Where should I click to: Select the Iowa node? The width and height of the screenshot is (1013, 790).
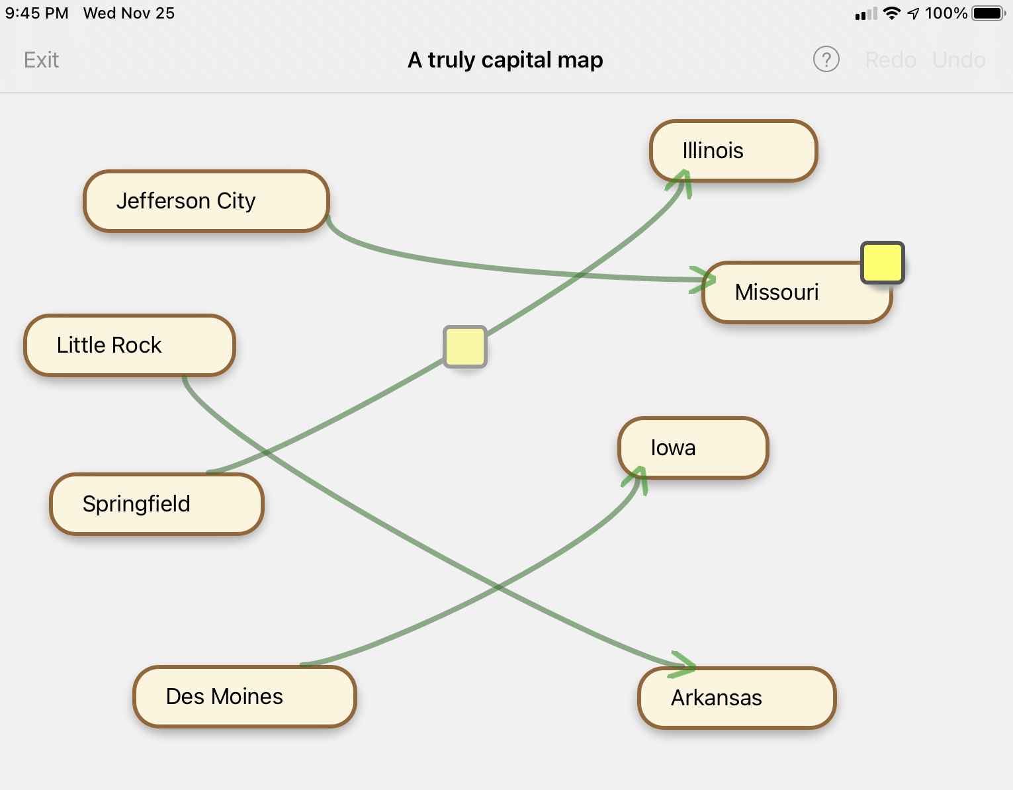pos(692,447)
